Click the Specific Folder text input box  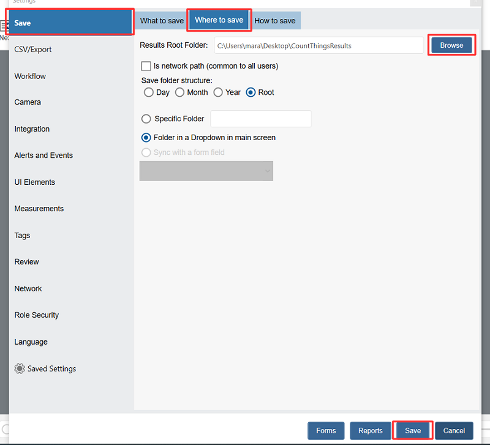pyautogui.click(x=260, y=119)
